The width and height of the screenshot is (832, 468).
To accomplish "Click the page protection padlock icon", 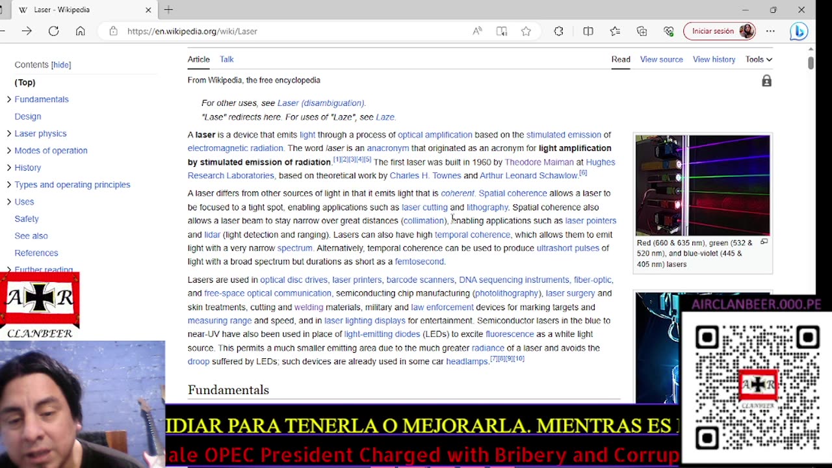I will (766, 81).
